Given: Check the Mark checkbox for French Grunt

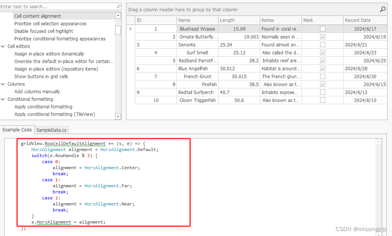Looking at the screenshot, I should coord(323,76).
